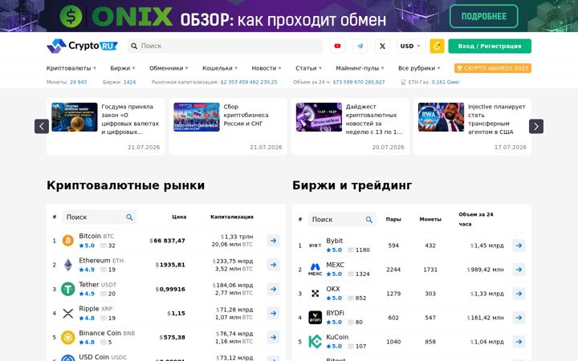Screen dimensions: 578x361
Task: Click the CryptoRU logo
Action: tap(82, 46)
